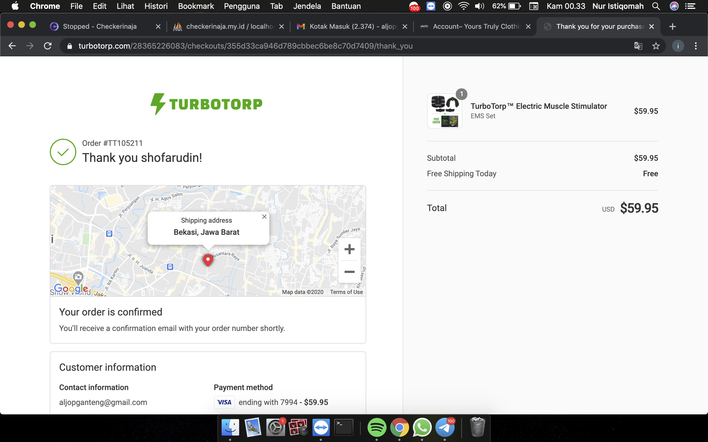
Task: Click the product thumbnail image
Action: (444, 111)
